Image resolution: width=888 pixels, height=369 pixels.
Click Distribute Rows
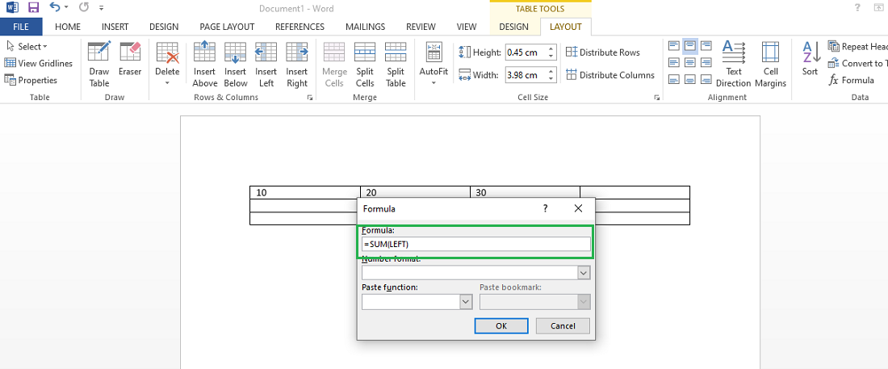(x=603, y=52)
